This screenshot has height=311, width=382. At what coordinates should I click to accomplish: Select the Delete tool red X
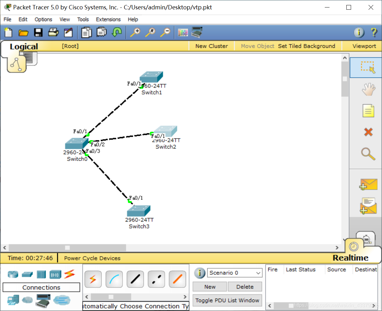coord(368,132)
